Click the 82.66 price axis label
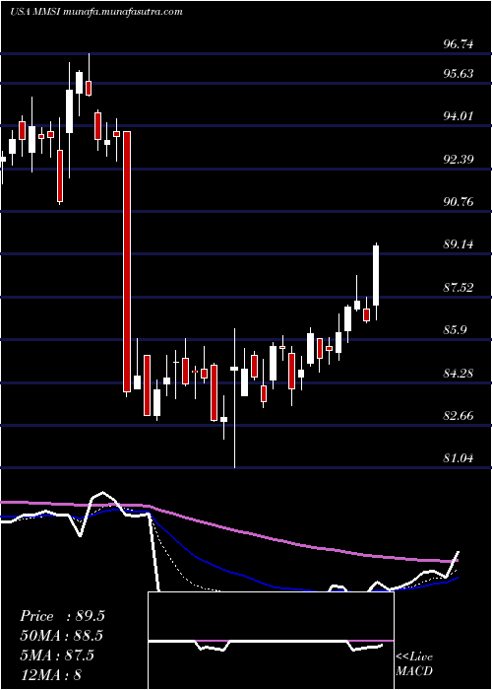 tap(459, 416)
